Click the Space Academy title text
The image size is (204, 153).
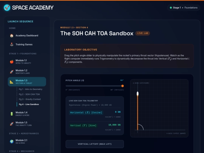(x=33, y=8)
